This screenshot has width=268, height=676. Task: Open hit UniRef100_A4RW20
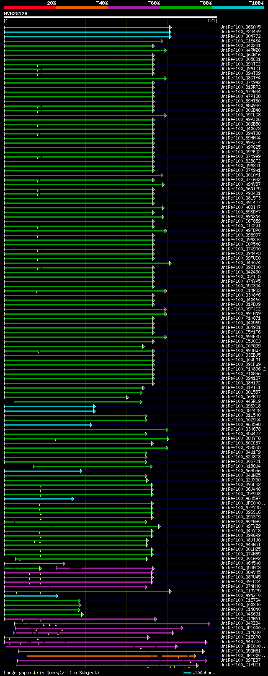click(240, 50)
